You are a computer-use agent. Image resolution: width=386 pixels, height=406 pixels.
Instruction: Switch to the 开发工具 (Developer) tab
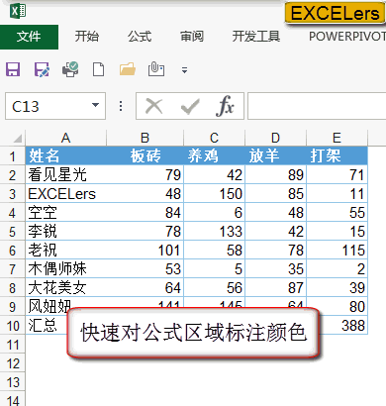tap(256, 37)
